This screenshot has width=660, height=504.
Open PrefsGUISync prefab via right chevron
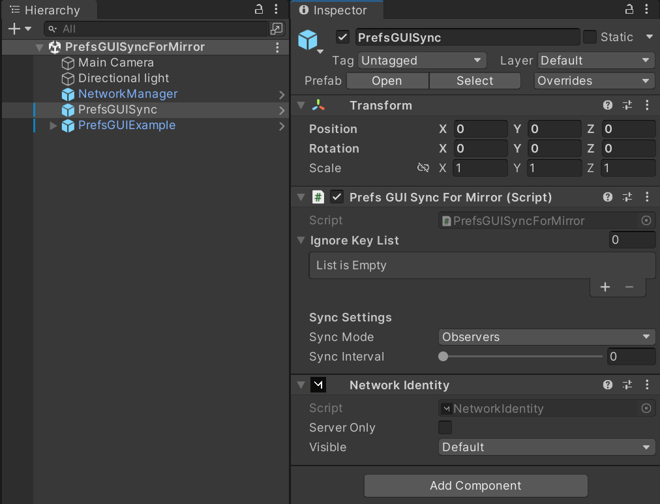pyautogui.click(x=282, y=111)
